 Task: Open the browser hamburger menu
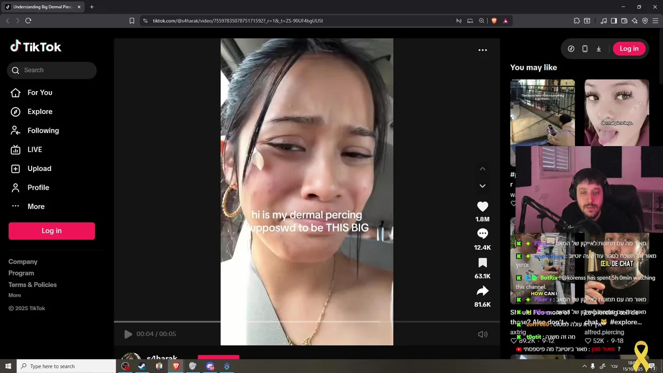pyautogui.click(x=655, y=21)
